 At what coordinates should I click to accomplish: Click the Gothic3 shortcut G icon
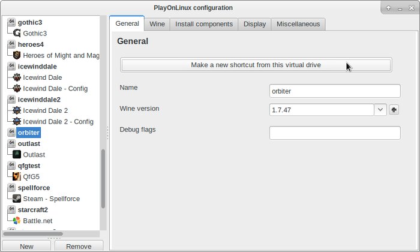coord(17,33)
